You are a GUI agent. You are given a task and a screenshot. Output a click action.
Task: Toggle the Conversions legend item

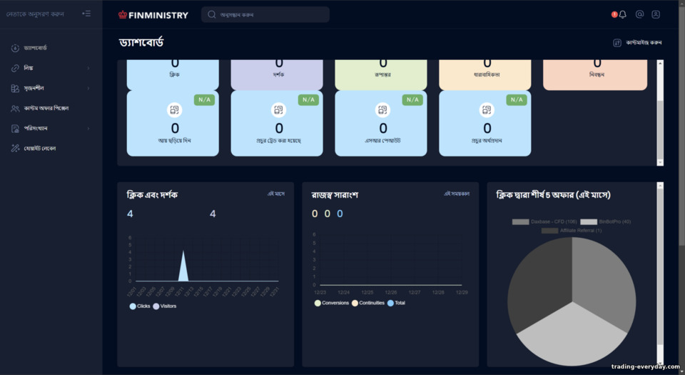332,303
